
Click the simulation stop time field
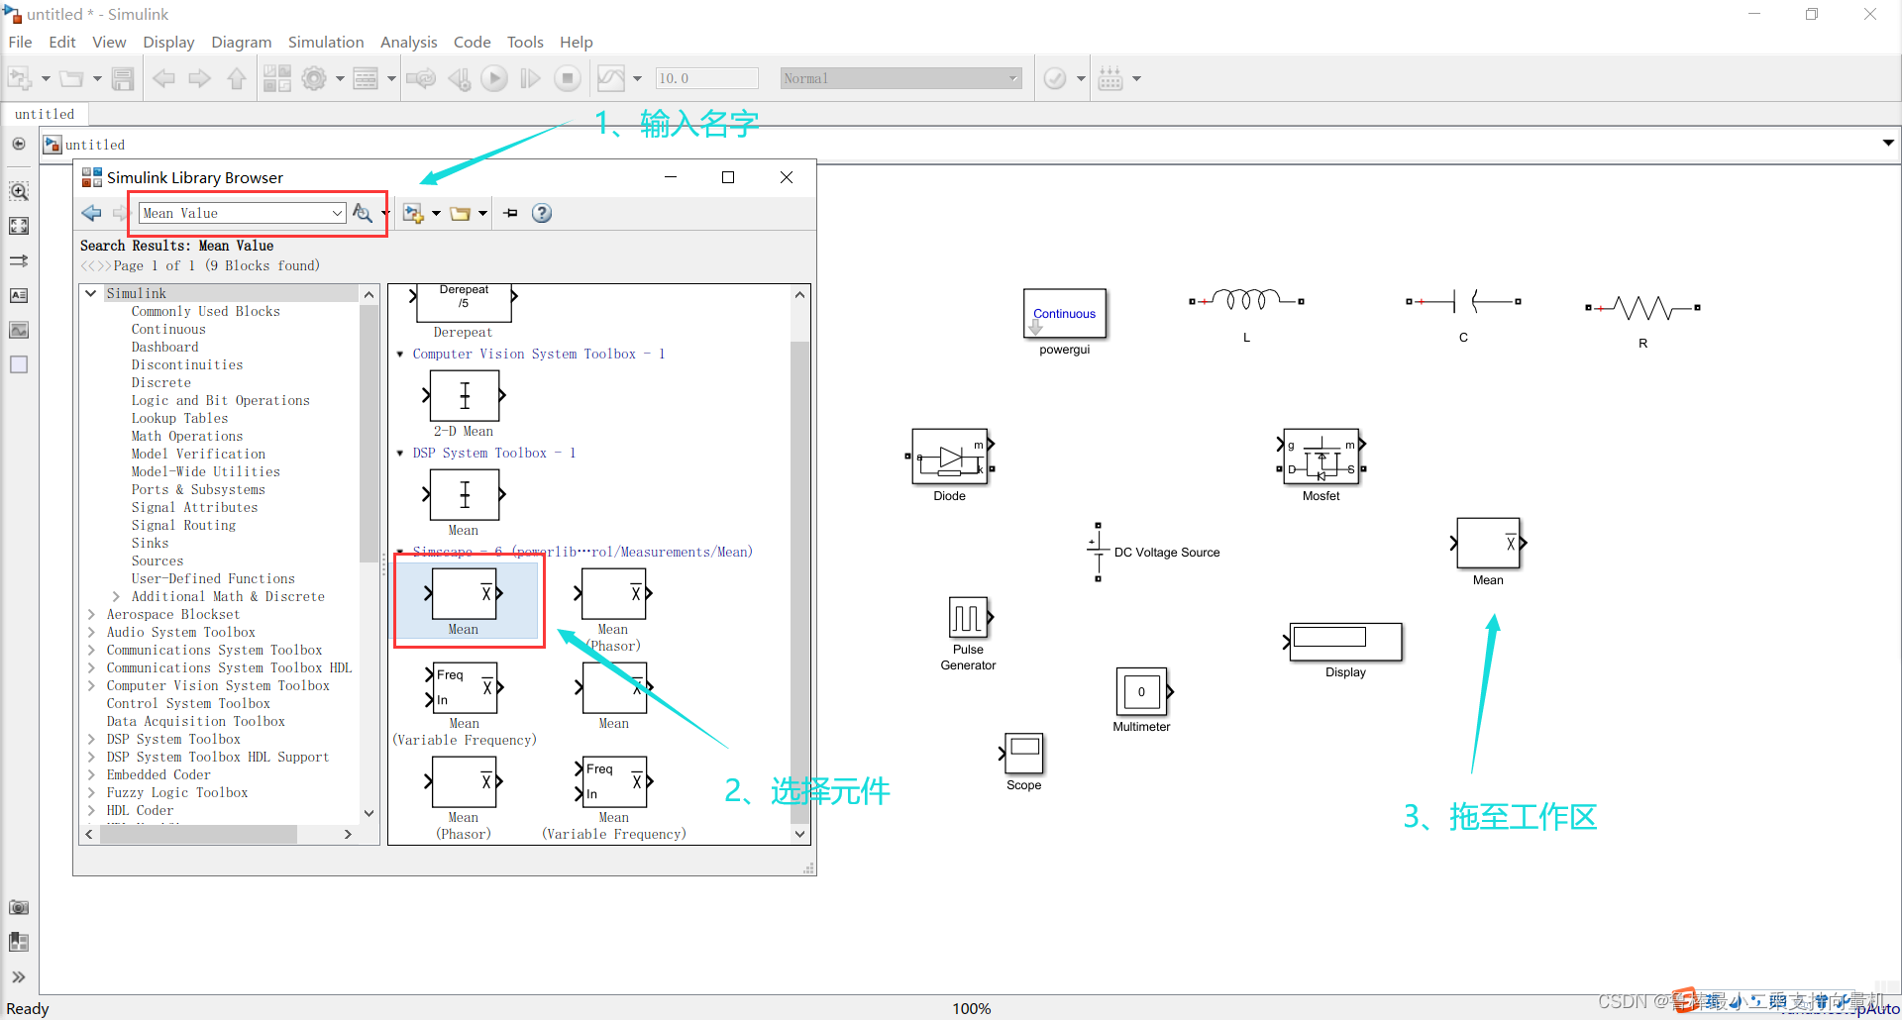tap(707, 78)
